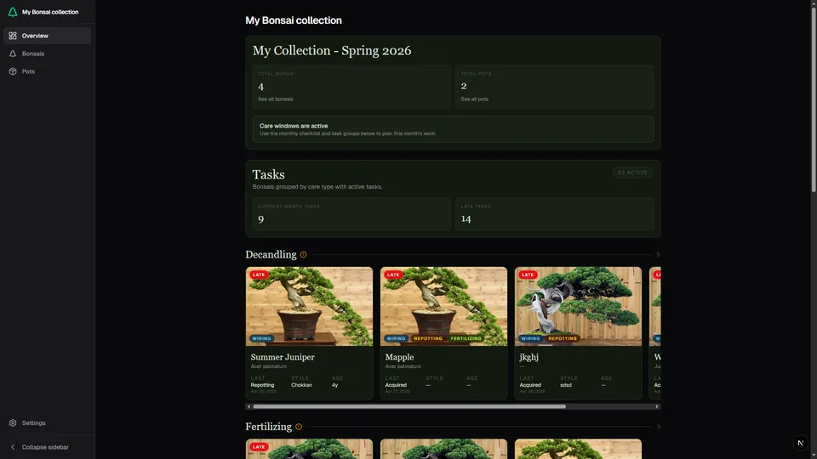This screenshot has height=459, width=817.
Task: Click My Collection - Spring 2026 heading
Action: [332, 50]
